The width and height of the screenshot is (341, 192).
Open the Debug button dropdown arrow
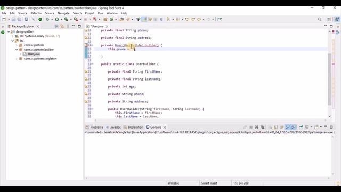[x=52, y=19]
